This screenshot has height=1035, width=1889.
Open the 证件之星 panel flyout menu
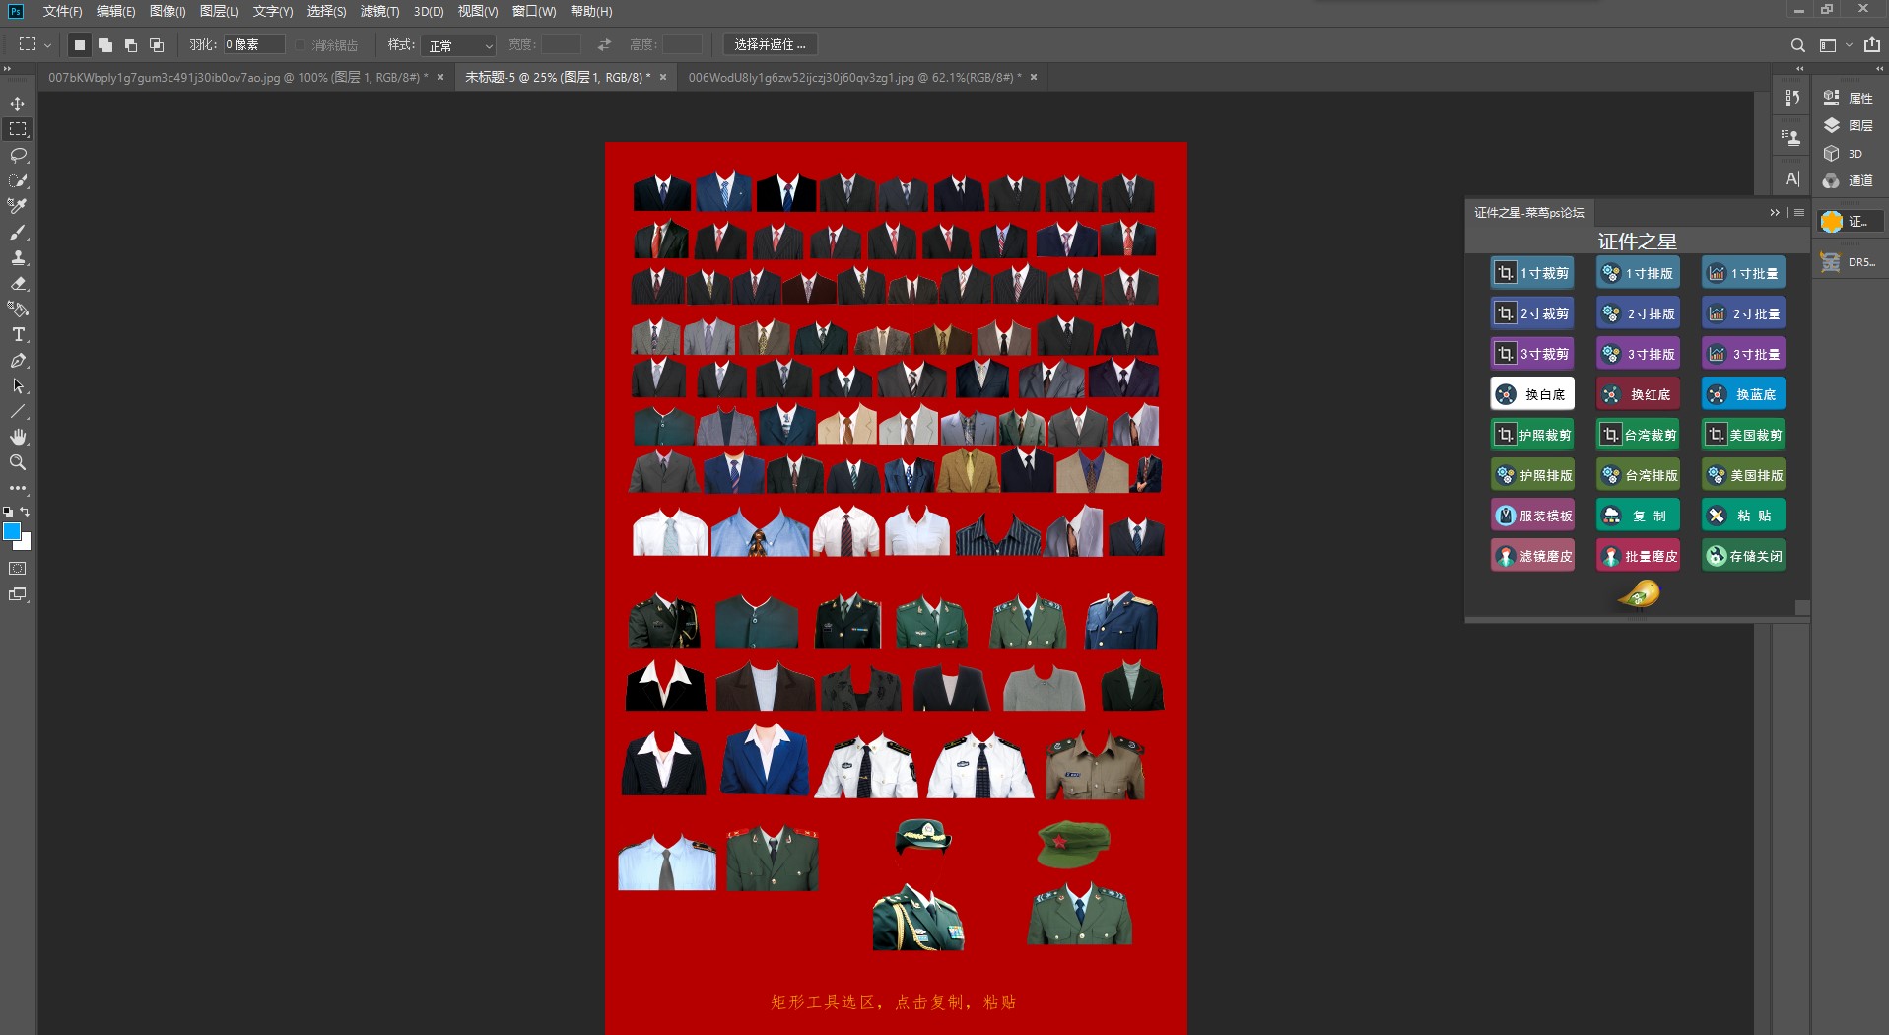pos(1799,212)
